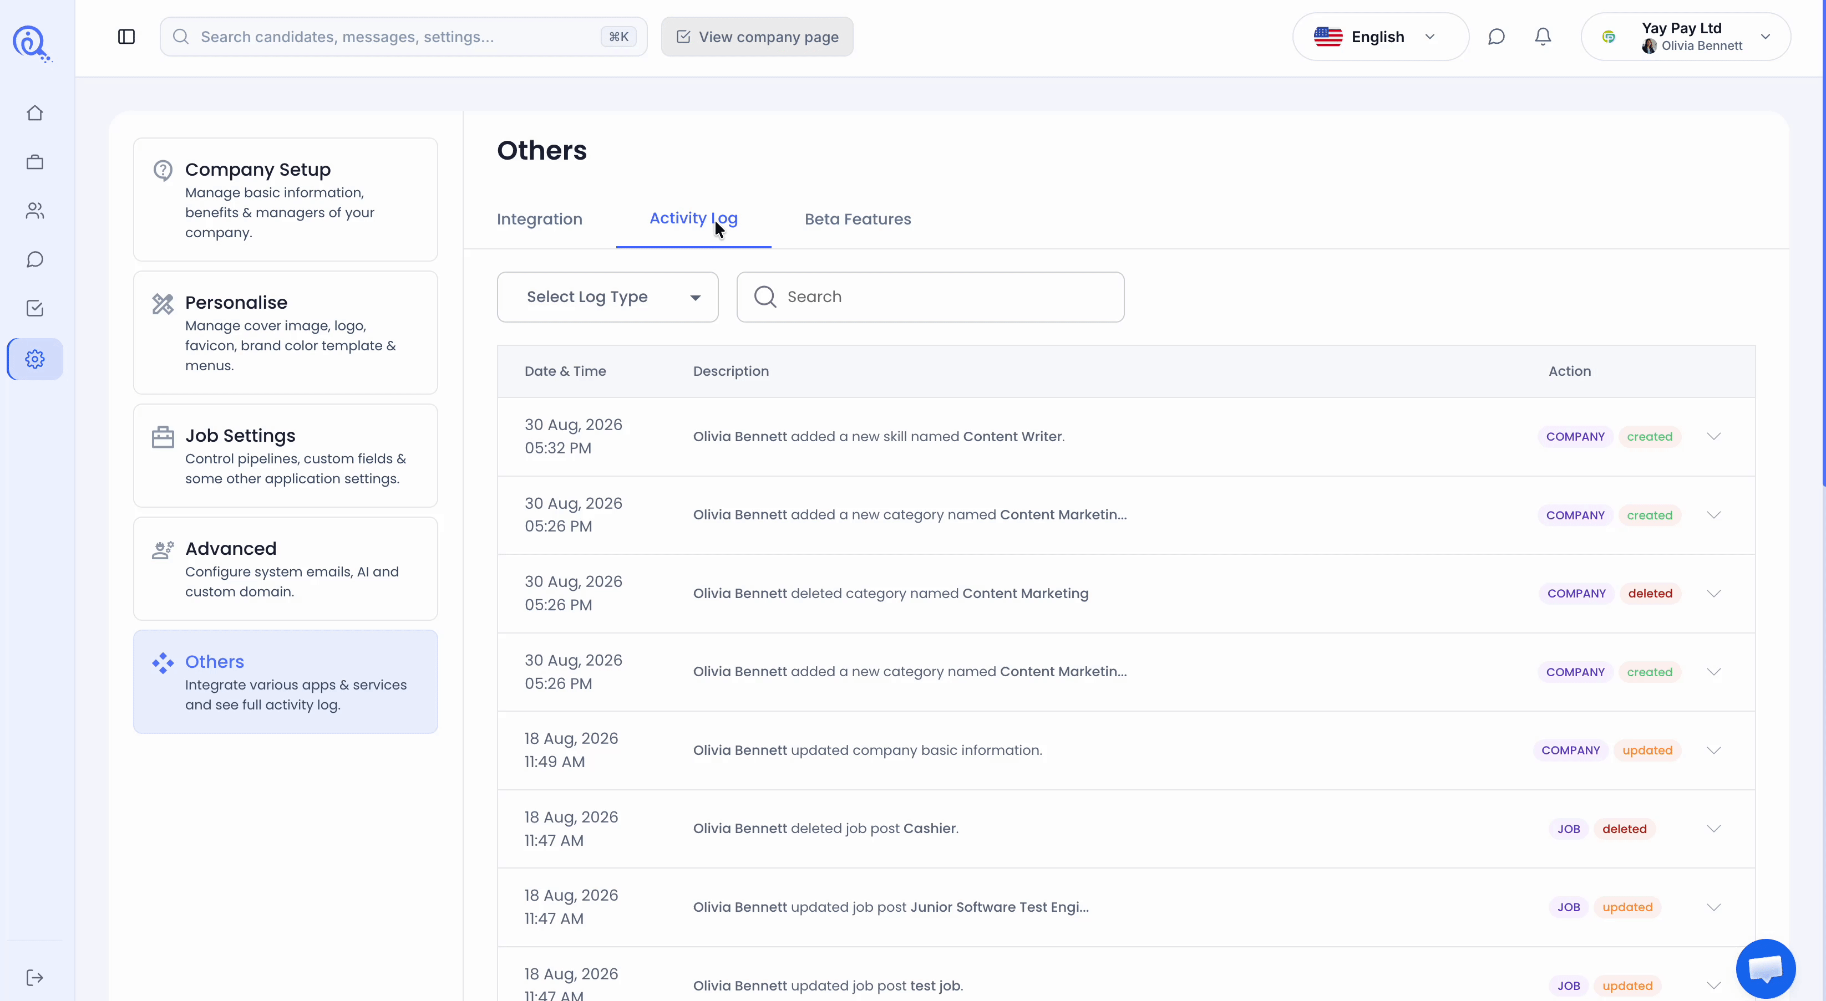Click the Date & Time column header
Viewport: 1826px width, 1001px height.
pyautogui.click(x=565, y=371)
